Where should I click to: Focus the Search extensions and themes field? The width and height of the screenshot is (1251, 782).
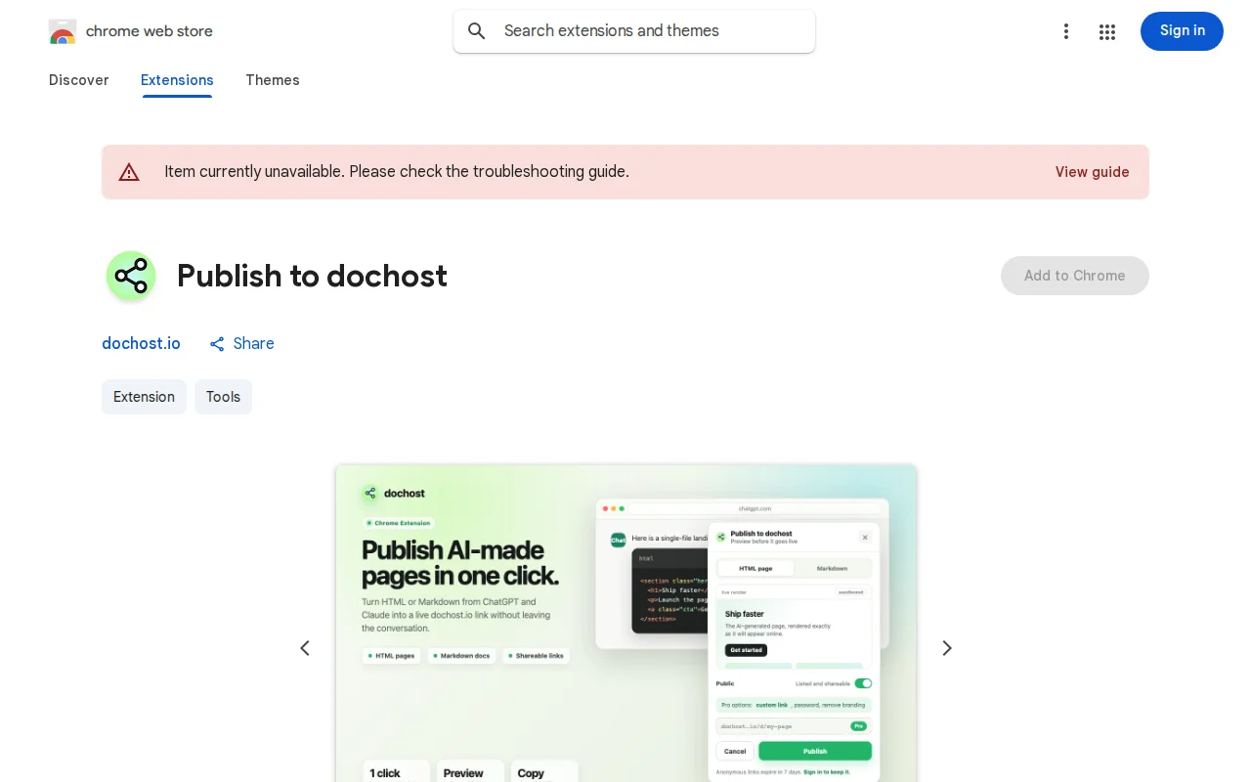634,31
